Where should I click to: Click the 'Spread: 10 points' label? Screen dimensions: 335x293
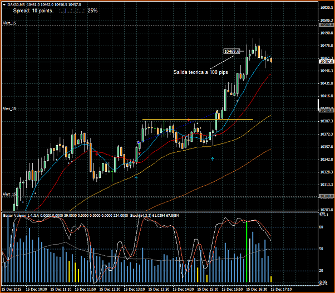point(32,11)
